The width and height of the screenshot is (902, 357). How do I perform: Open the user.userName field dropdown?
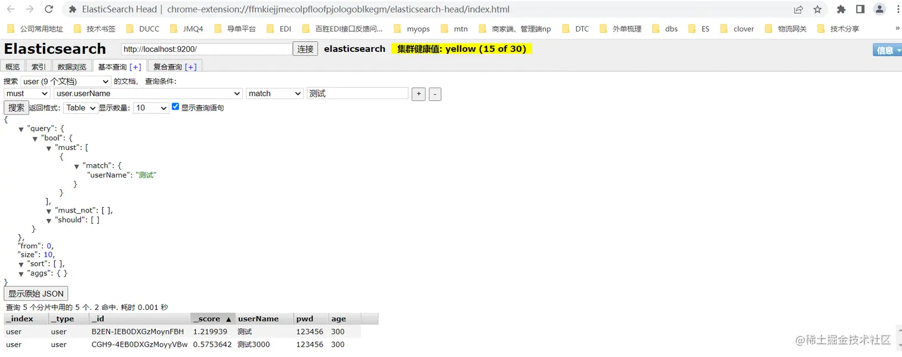point(148,94)
